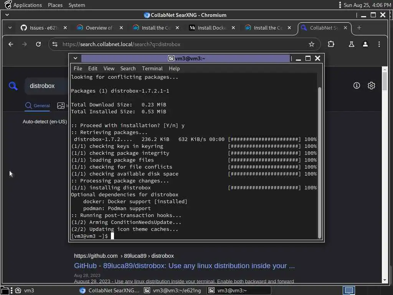Go back to the previous page in Chromium

[11, 44]
